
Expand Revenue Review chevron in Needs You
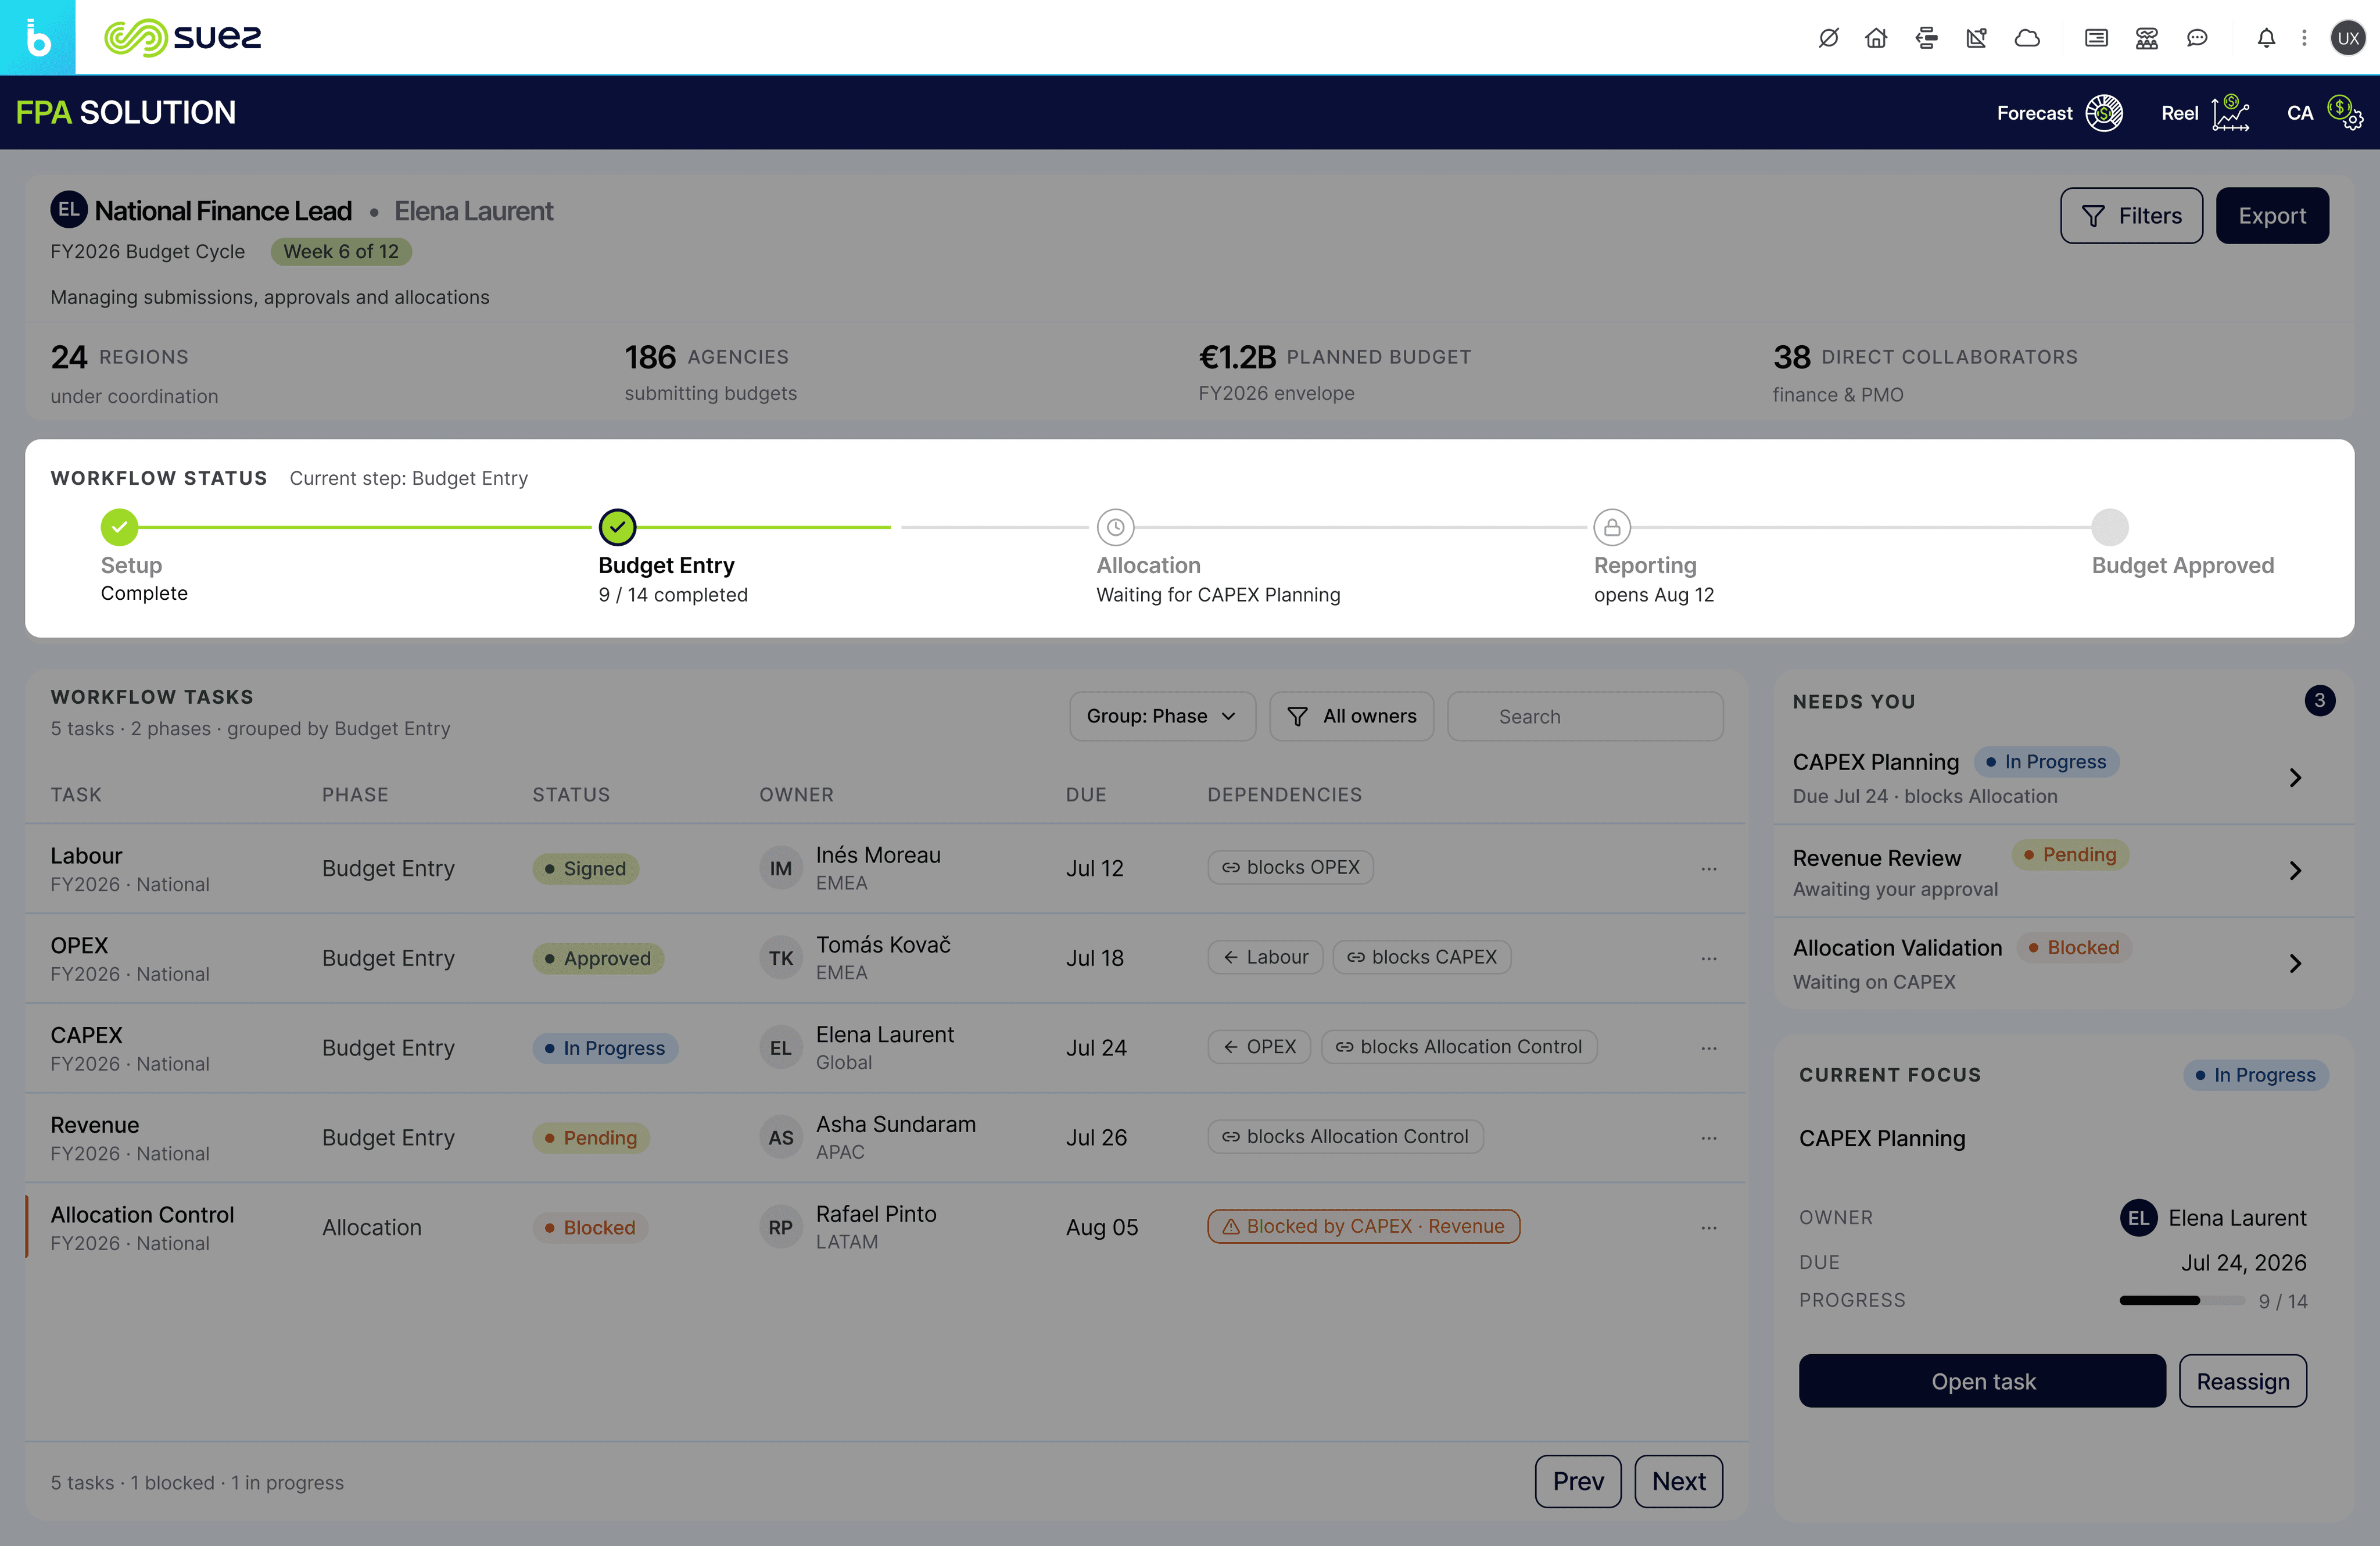[x=2295, y=871]
